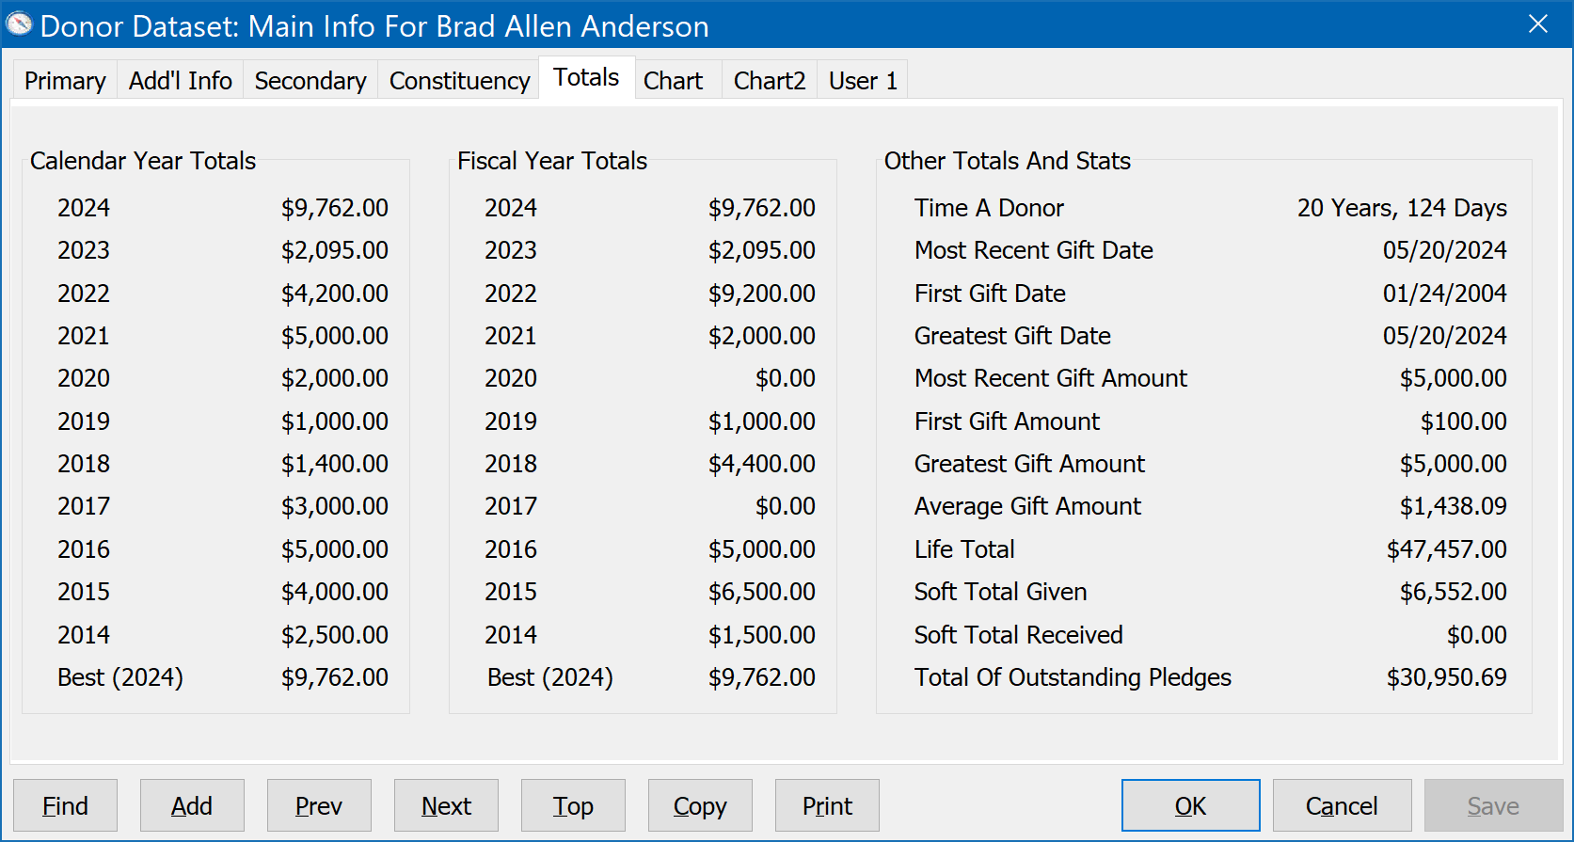The image size is (1574, 842).
Task: Click the Other Totals And Stats heading
Action: 1007,161
